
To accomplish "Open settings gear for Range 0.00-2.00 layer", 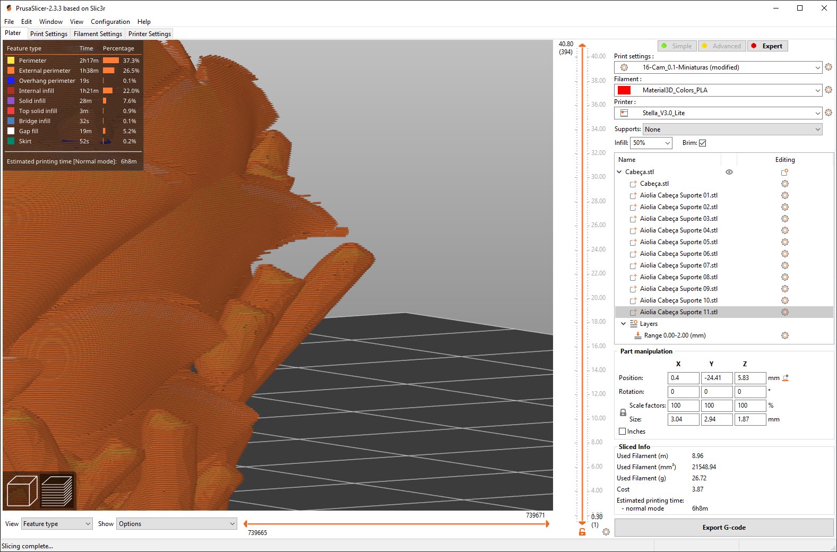I will [784, 335].
